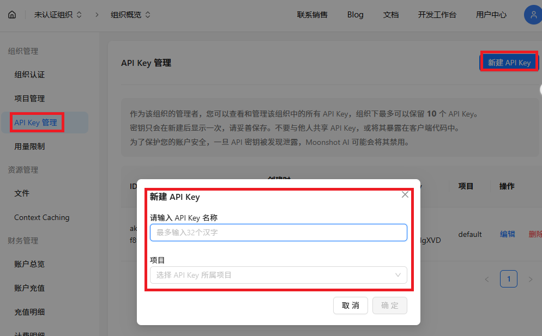This screenshot has height=336, width=542.
Task: Go to the home icon
Action: (12, 15)
